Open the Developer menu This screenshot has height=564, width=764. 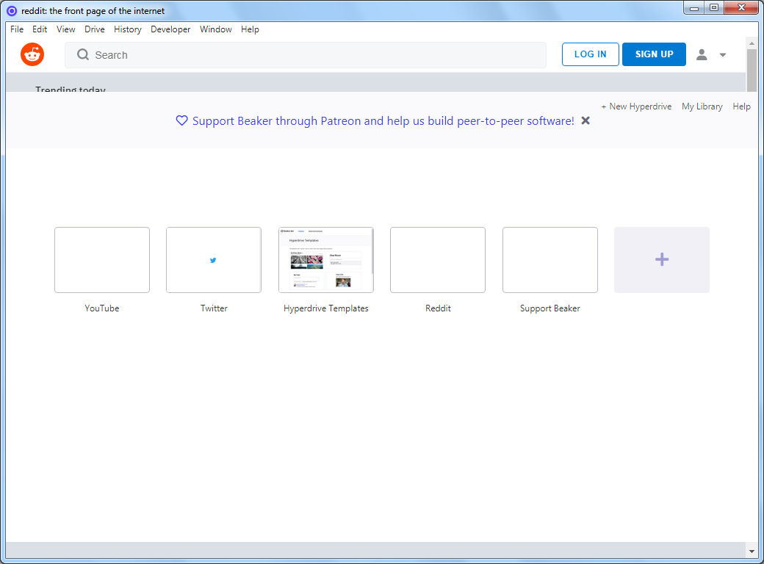(x=170, y=29)
